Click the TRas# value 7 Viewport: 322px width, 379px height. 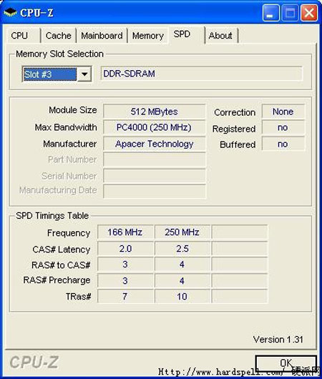(125, 296)
